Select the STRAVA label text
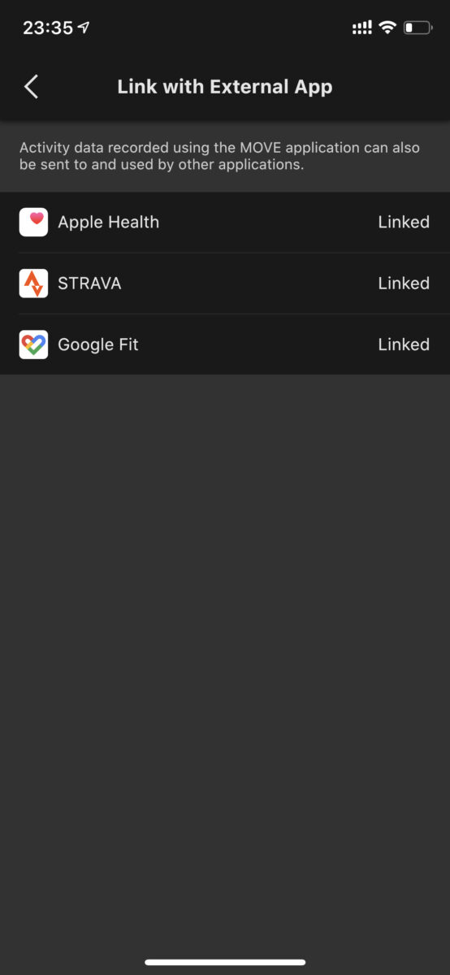Screen dimensions: 450x975 [89, 284]
